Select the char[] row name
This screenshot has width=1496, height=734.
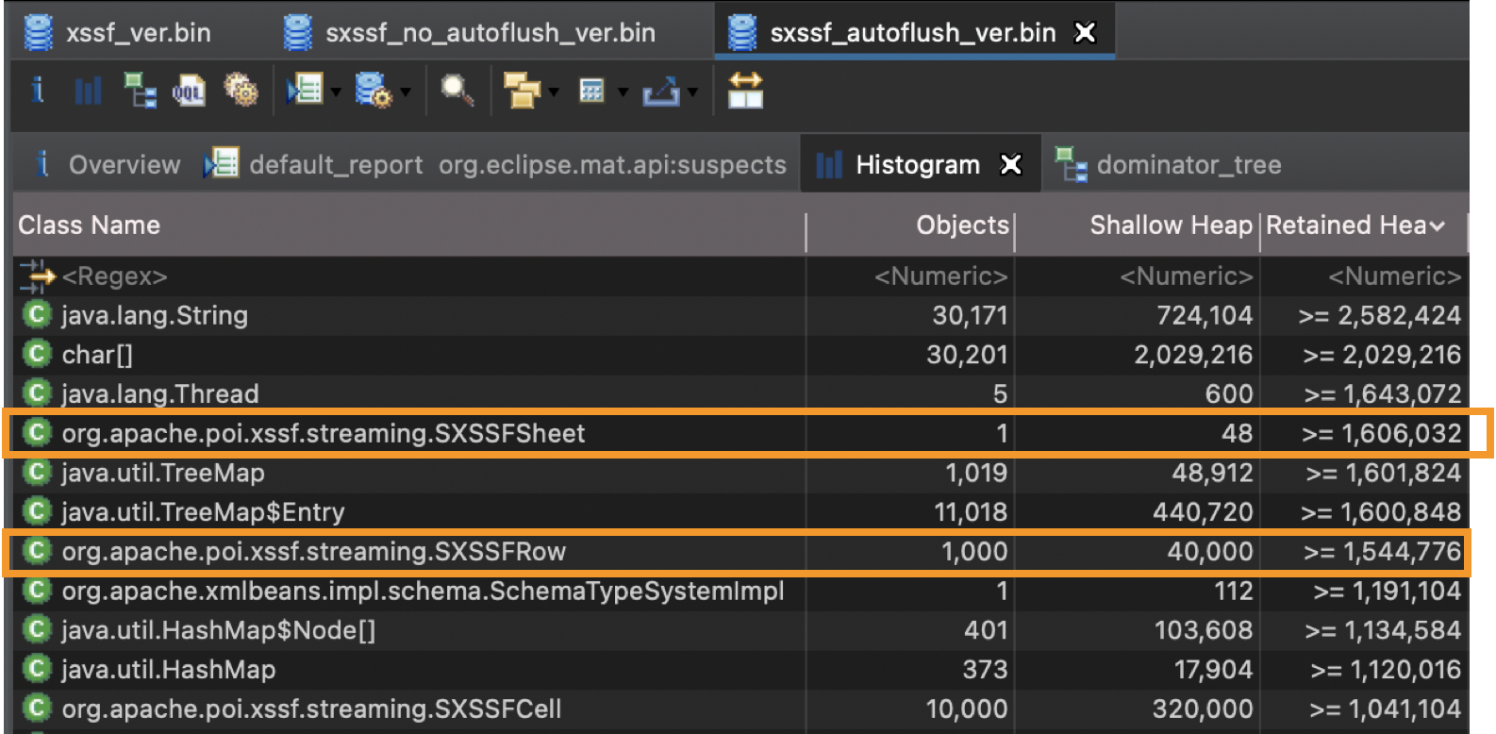(97, 355)
